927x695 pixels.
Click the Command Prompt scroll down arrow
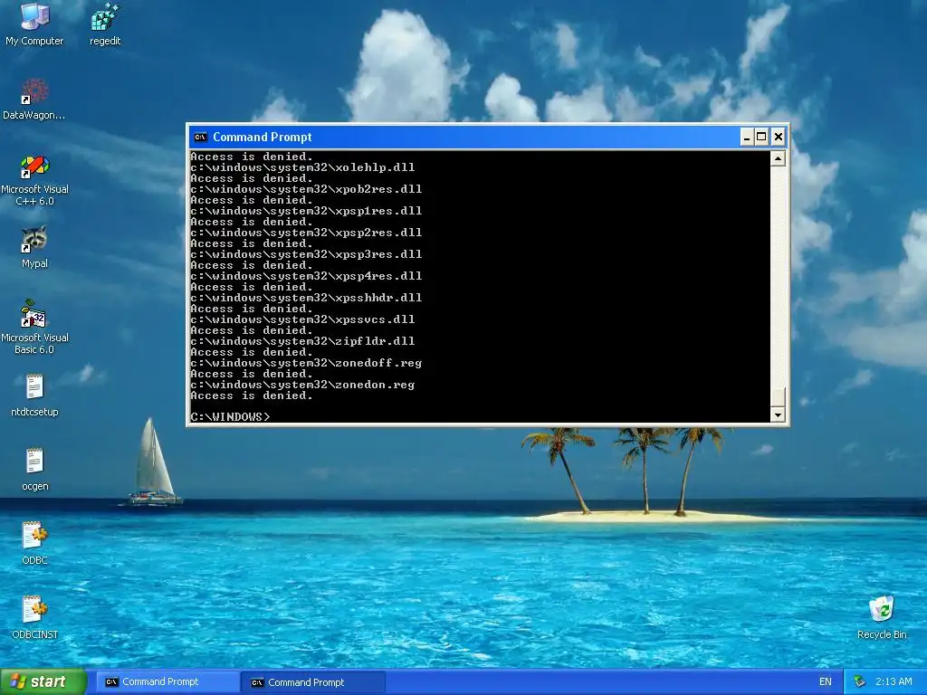[778, 414]
